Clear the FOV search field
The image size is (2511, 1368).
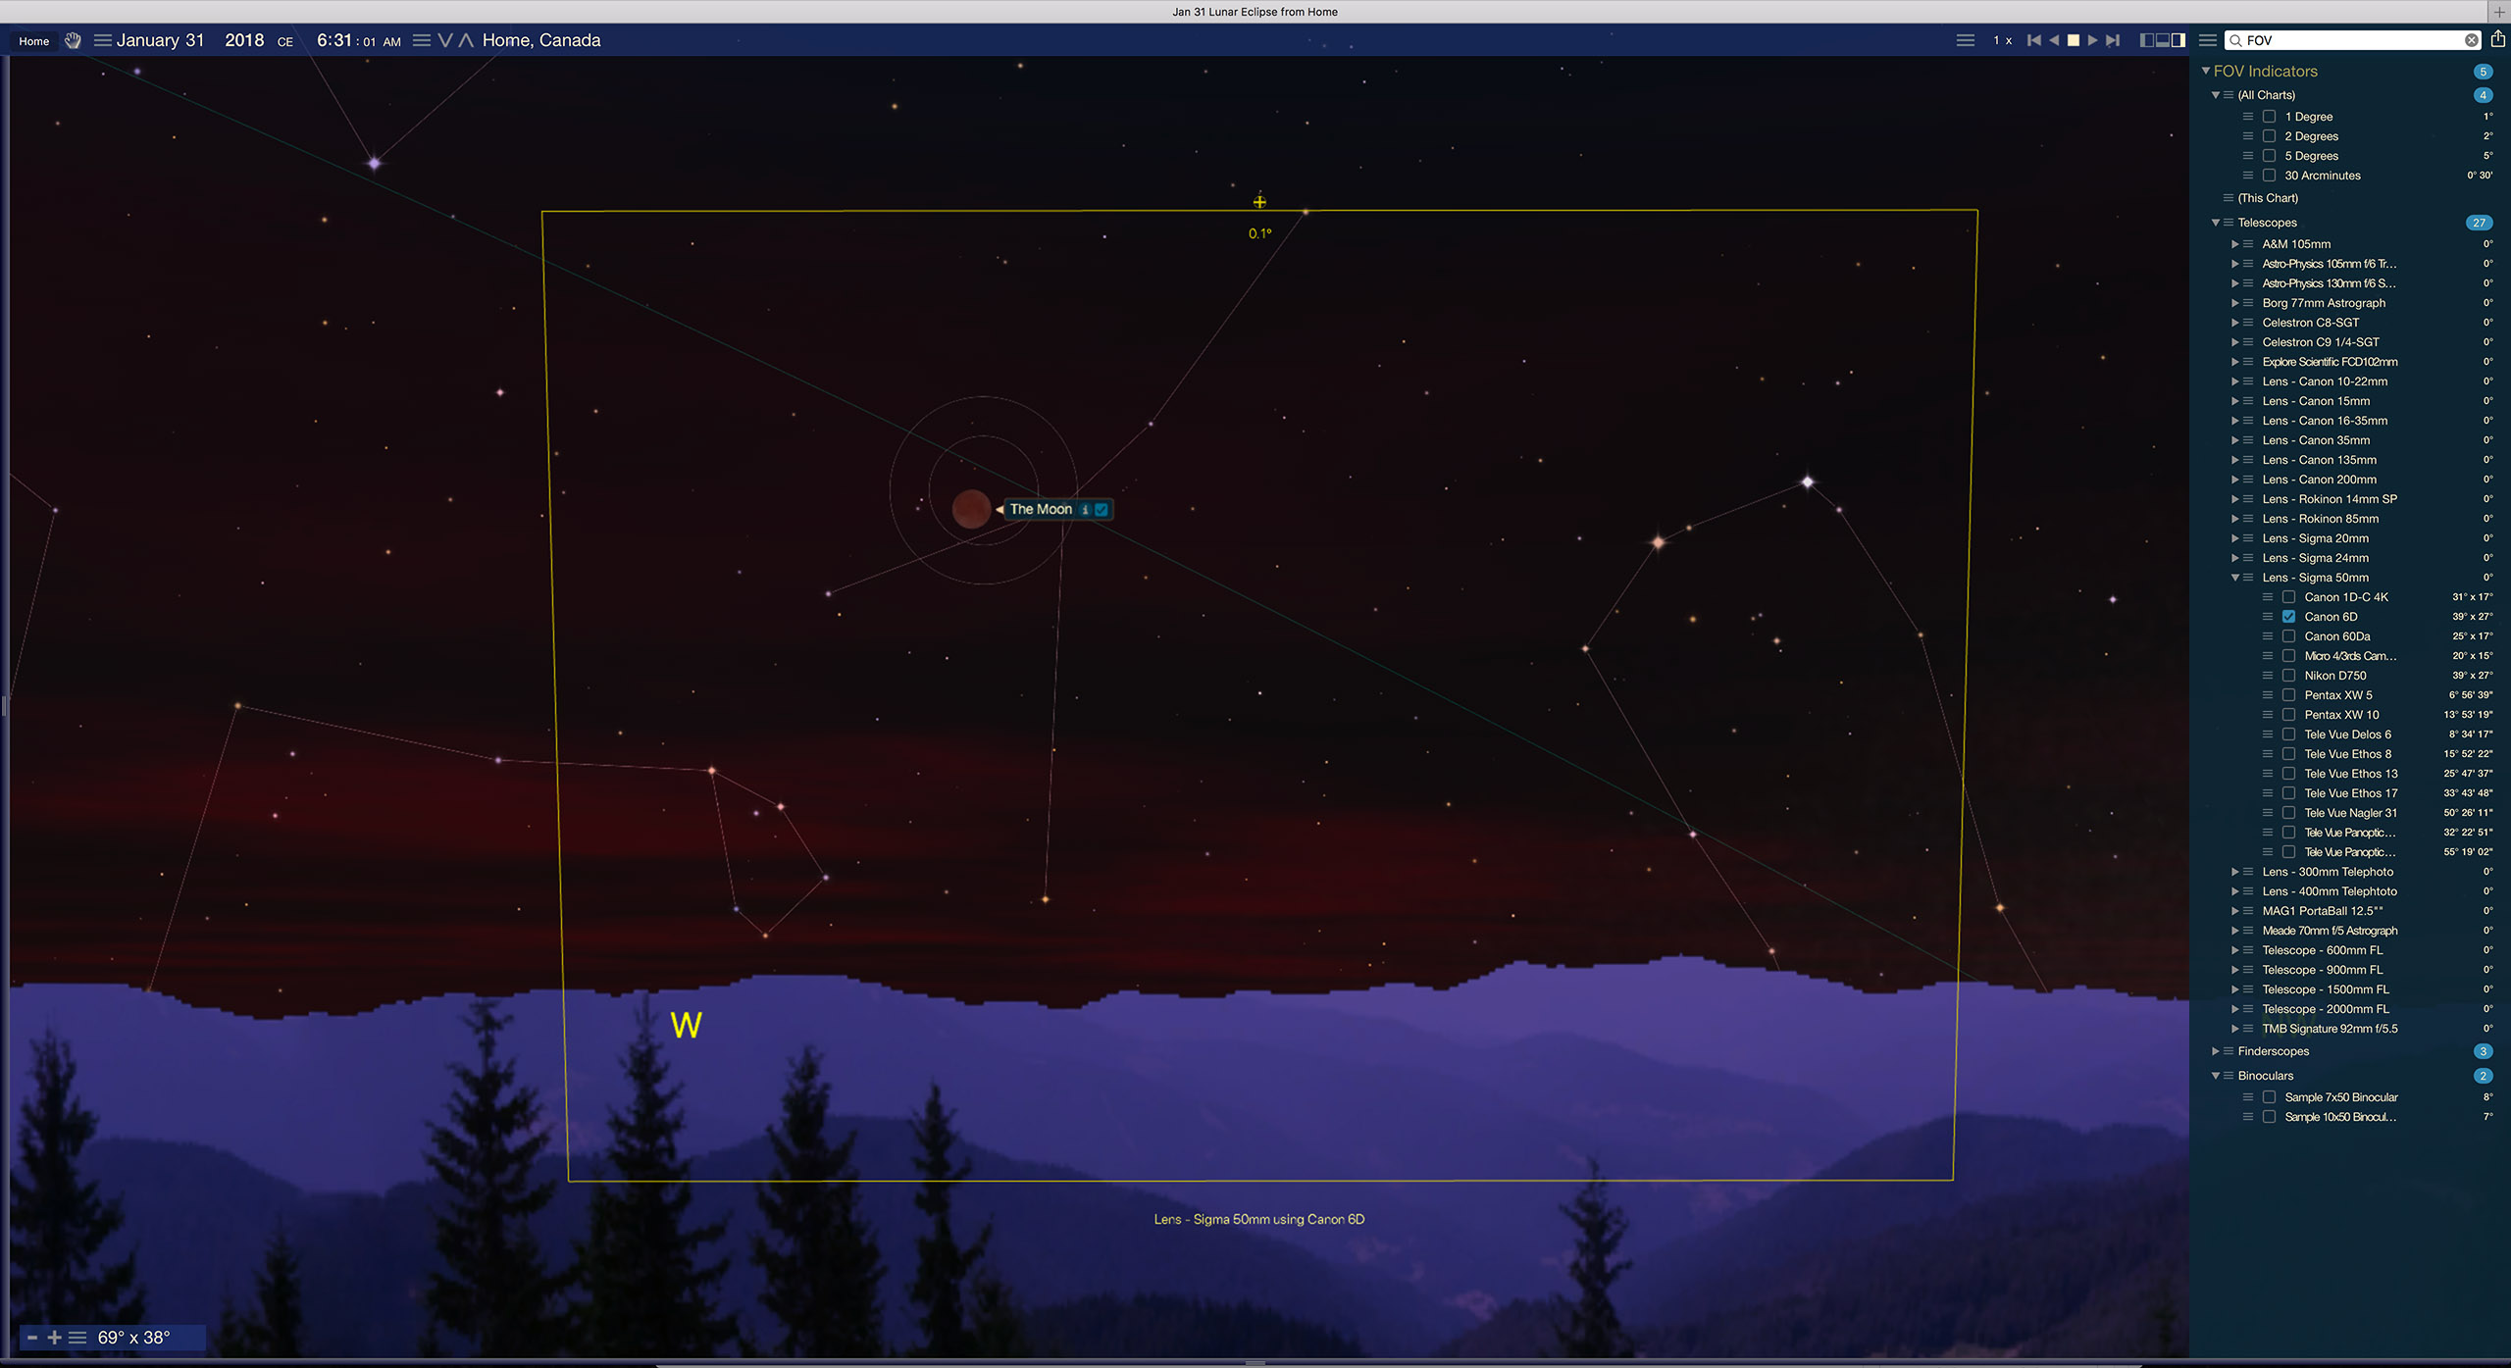(x=2472, y=40)
